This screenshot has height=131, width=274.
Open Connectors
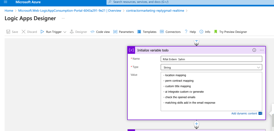click(x=173, y=32)
